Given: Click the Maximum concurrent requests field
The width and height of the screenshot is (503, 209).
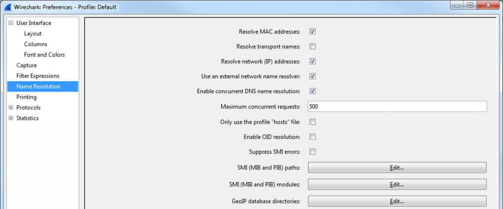Looking at the screenshot, I should click(397, 107).
